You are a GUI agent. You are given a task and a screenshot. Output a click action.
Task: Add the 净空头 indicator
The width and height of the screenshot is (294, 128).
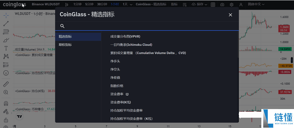tap(115, 69)
